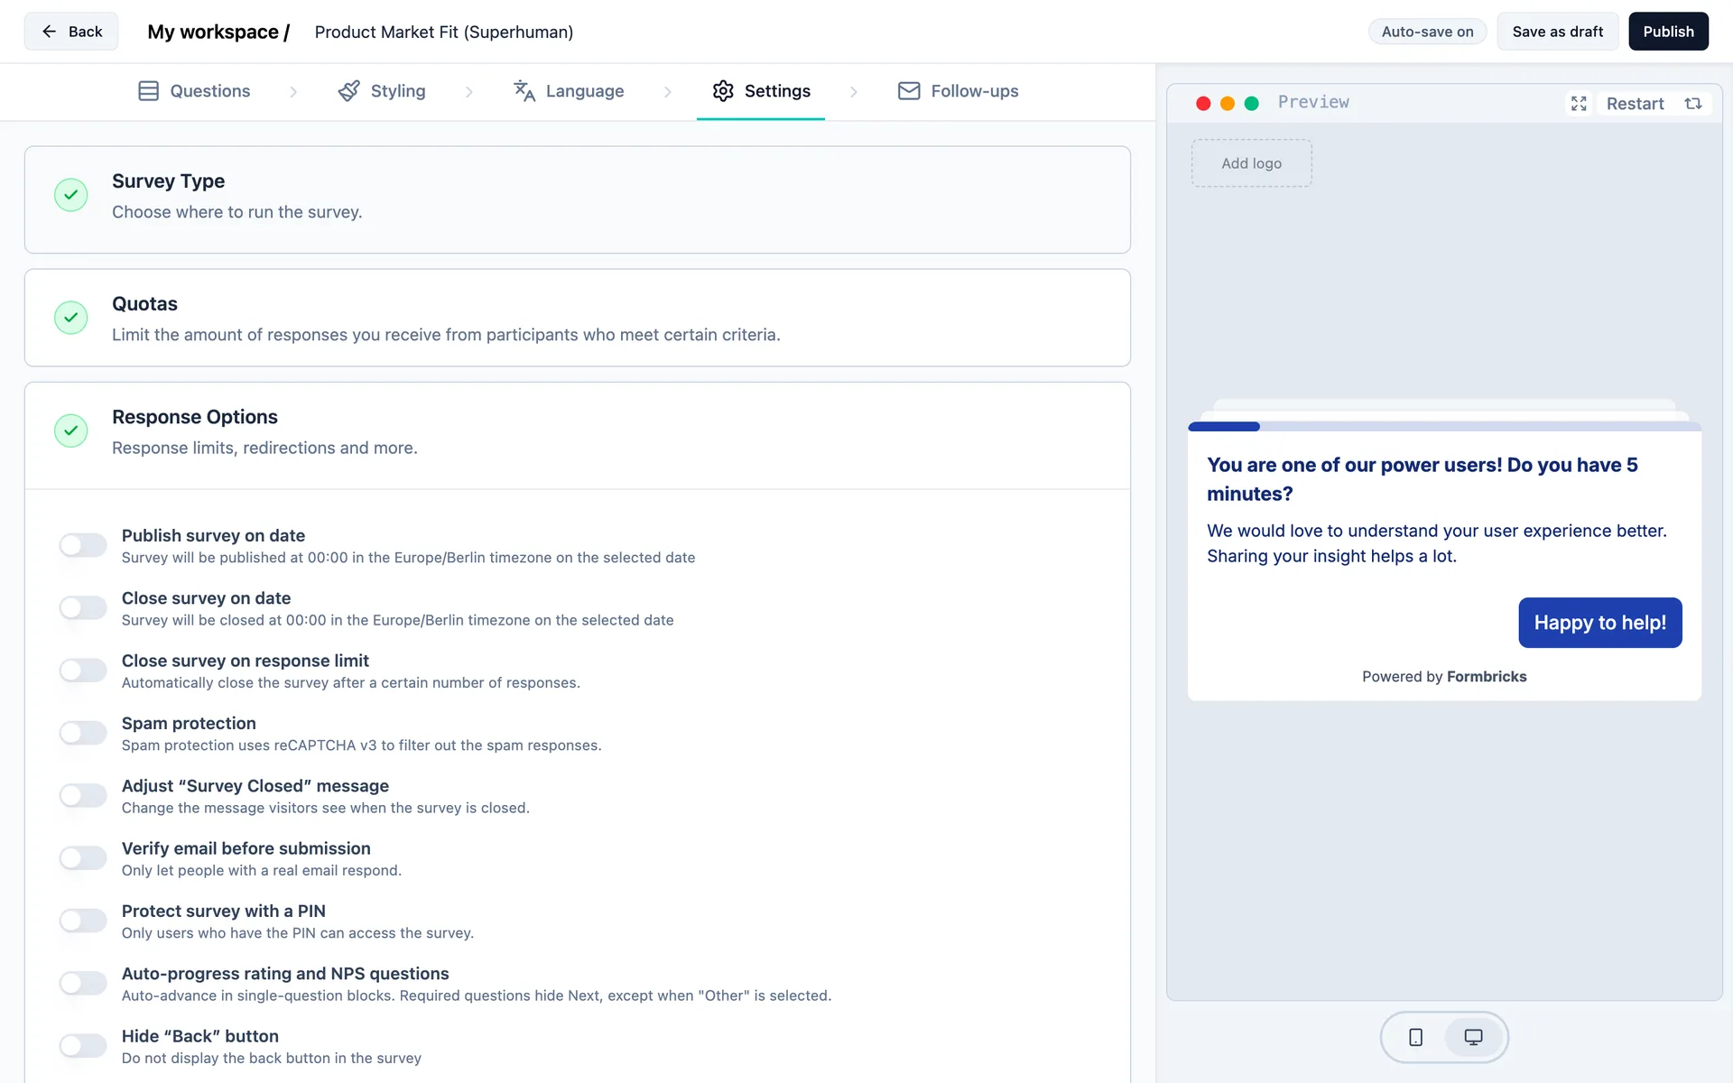The width and height of the screenshot is (1733, 1083).
Task: Restart the survey preview
Action: point(1652,104)
